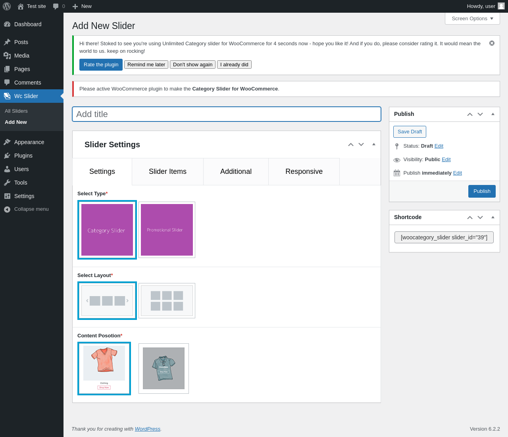
Task: Click the Users person icon
Action: 7,169
